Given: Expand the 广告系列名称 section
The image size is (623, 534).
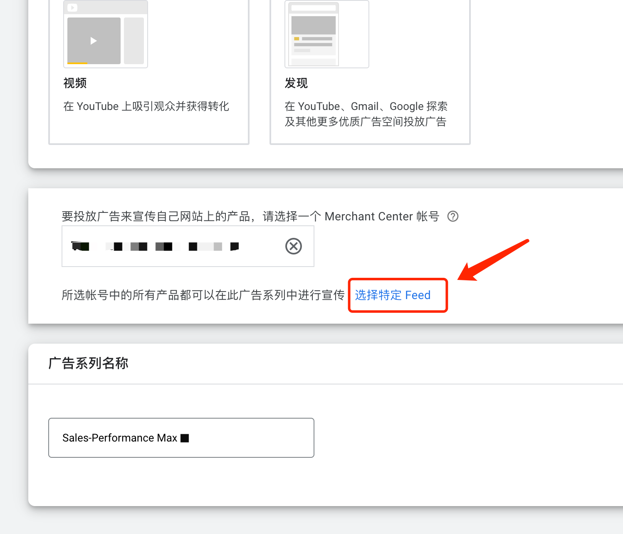Looking at the screenshot, I should 88,363.
